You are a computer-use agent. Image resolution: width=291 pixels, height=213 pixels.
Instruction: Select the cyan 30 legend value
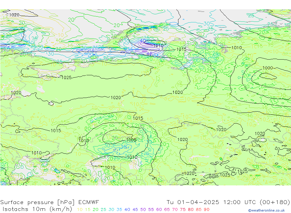click(111, 210)
